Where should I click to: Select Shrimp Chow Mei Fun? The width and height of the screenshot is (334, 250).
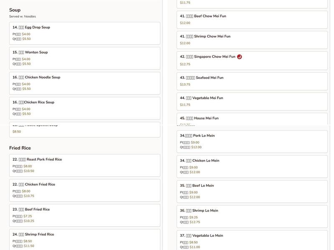tap(252, 40)
